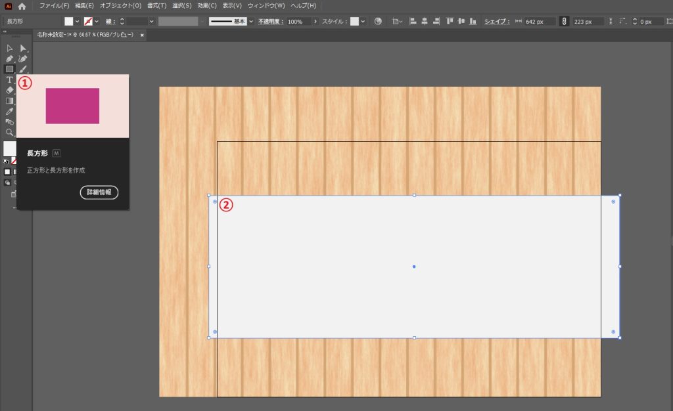Click the large white fill swatch in toolbar
The height and width of the screenshot is (411, 673).
coord(9,148)
